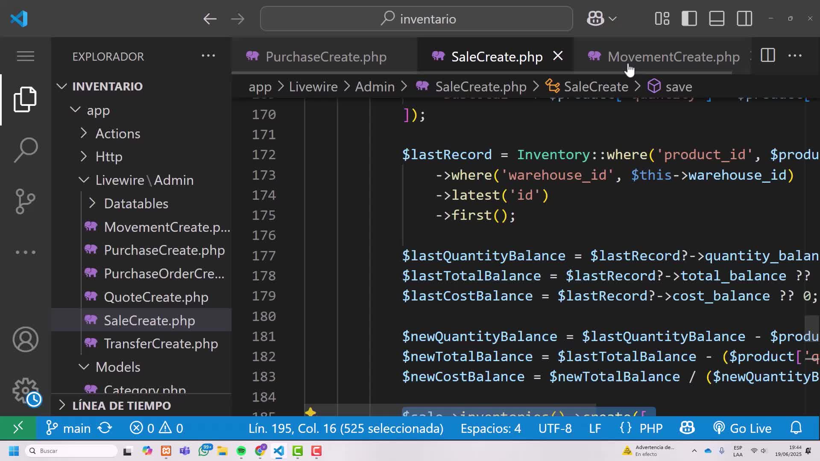Click the 'save' method breadcrumb
Image resolution: width=820 pixels, height=461 pixels.
[670, 87]
